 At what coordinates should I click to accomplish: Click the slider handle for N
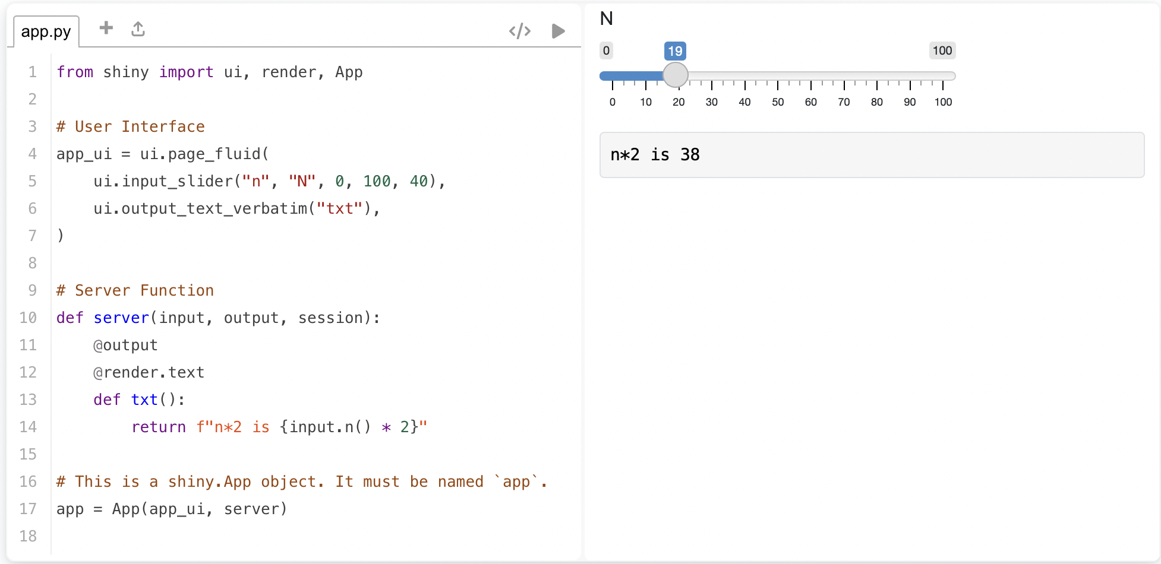pos(675,75)
